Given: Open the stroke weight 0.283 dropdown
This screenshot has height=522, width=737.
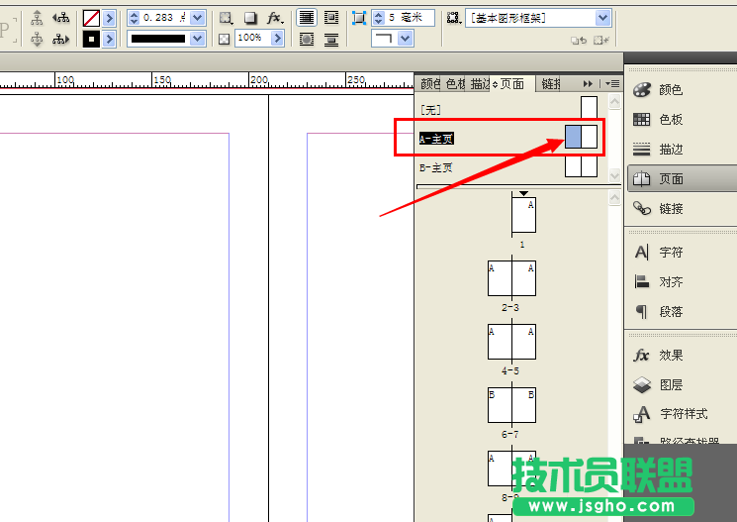Looking at the screenshot, I should point(197,18).
